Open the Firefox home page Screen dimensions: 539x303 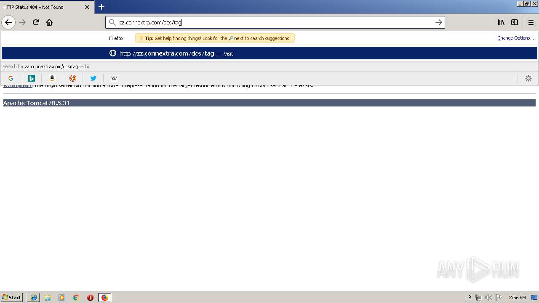pyautogui.click(x=49, y=22)
